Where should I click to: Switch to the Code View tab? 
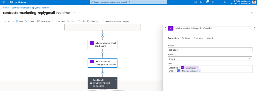pyautogui.click(x=199, y=38)
